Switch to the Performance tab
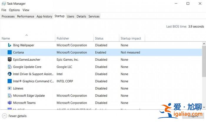Screen dimensions: 206x122 (x=26, y=17)
